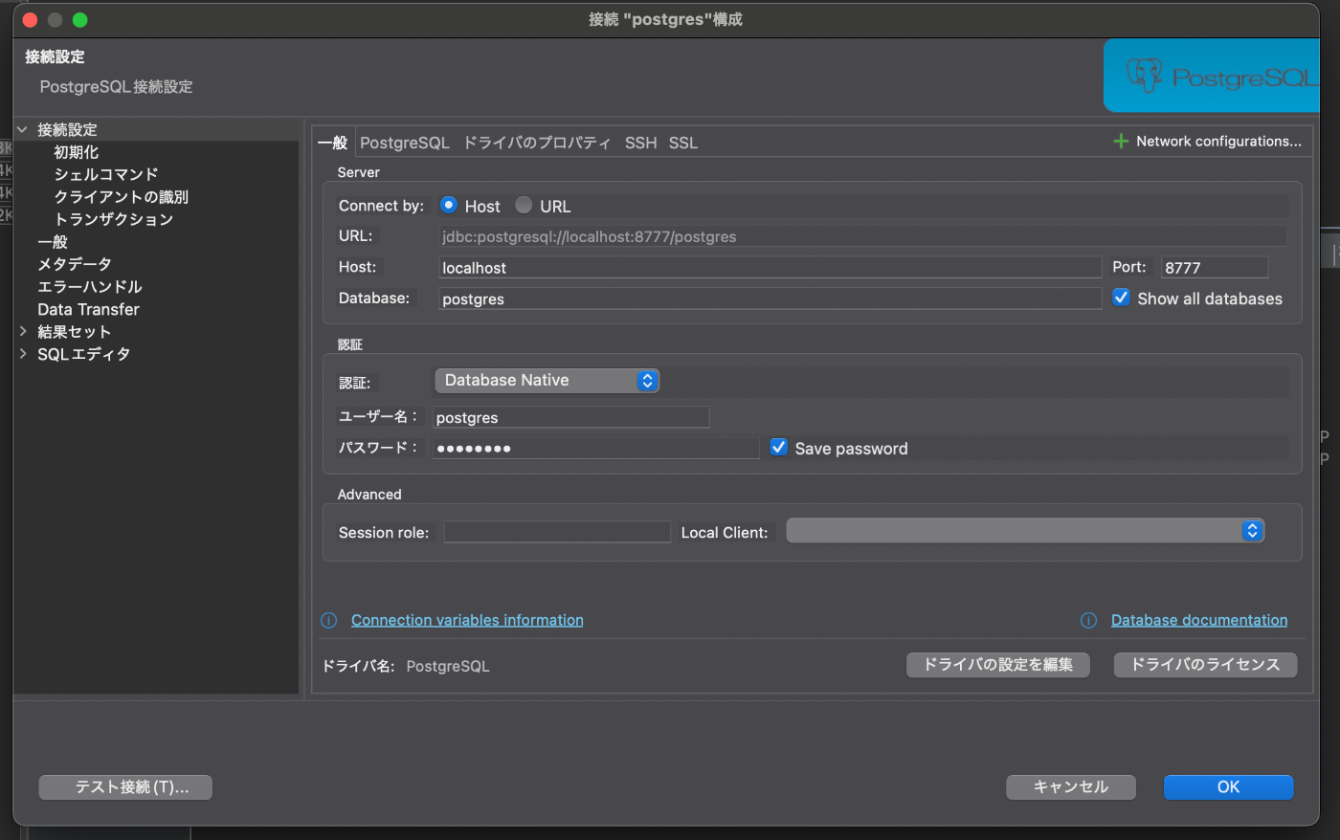This screenshot has height=840, width=1340.
Task: Select 結果セット tree item label
Action: 75,332
